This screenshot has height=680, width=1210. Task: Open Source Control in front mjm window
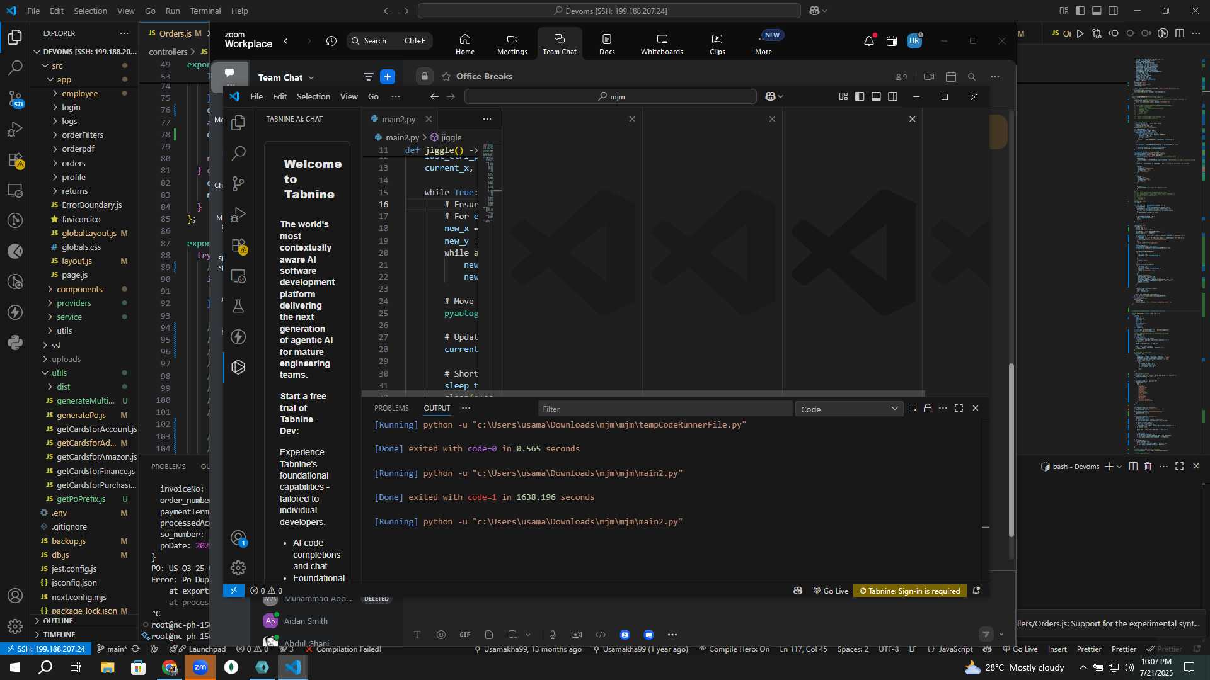coord(238,184)
